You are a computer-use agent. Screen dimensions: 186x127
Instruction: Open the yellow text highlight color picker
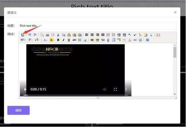[52, 40]
